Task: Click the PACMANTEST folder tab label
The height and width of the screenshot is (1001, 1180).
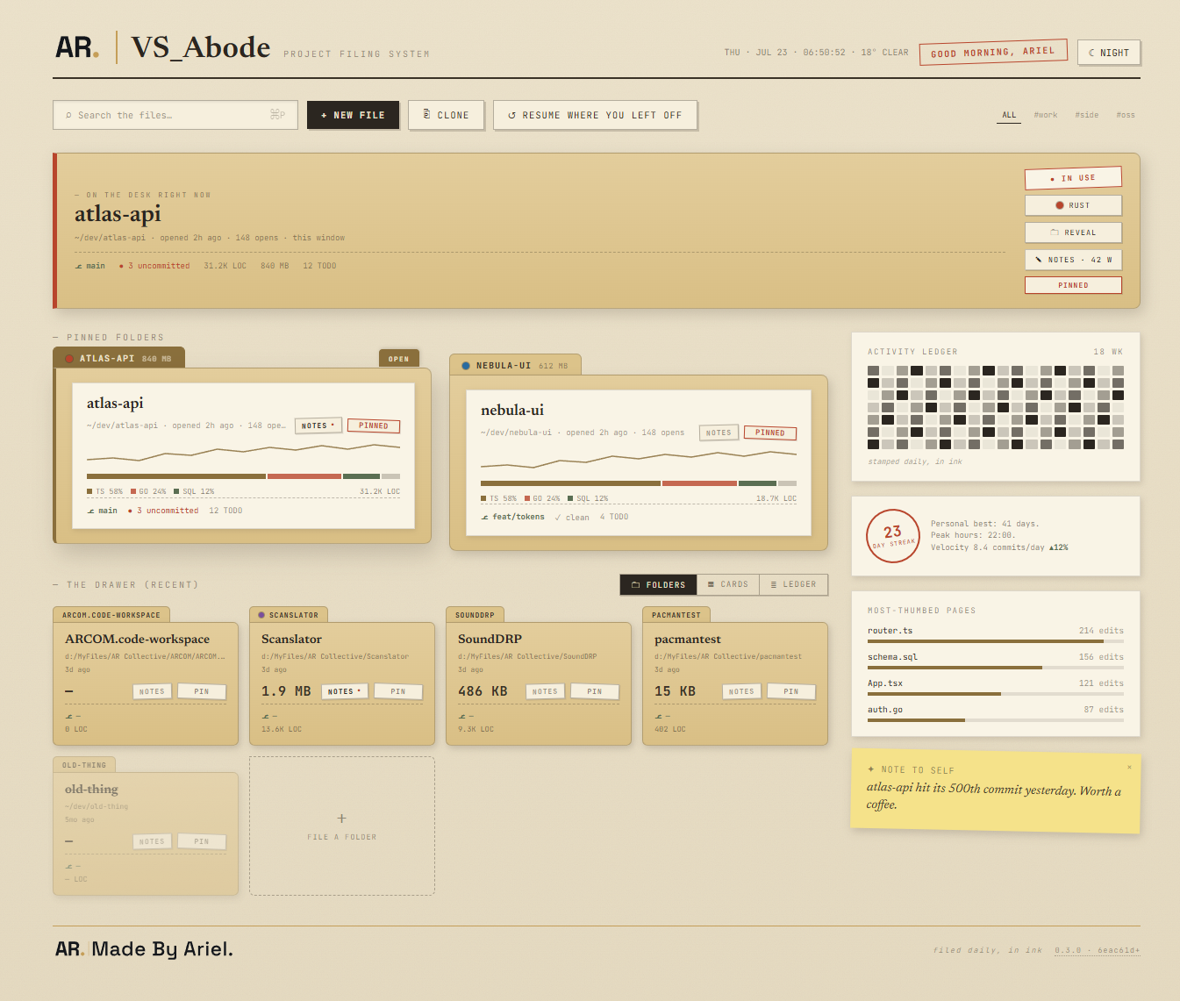Action: 676,615
